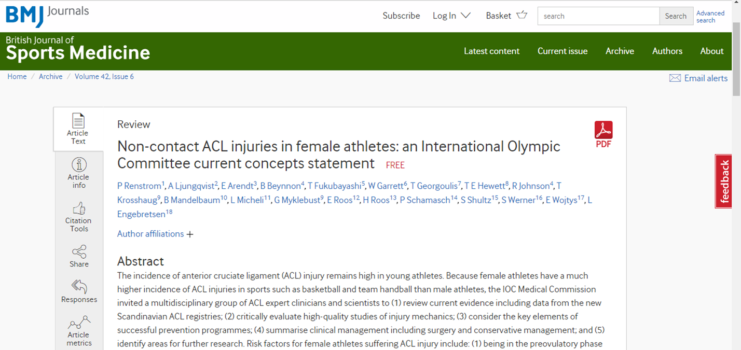Viewport: 741px width, 350px height.
Task: Open the PDF download icon
Action: coord(603,130)
